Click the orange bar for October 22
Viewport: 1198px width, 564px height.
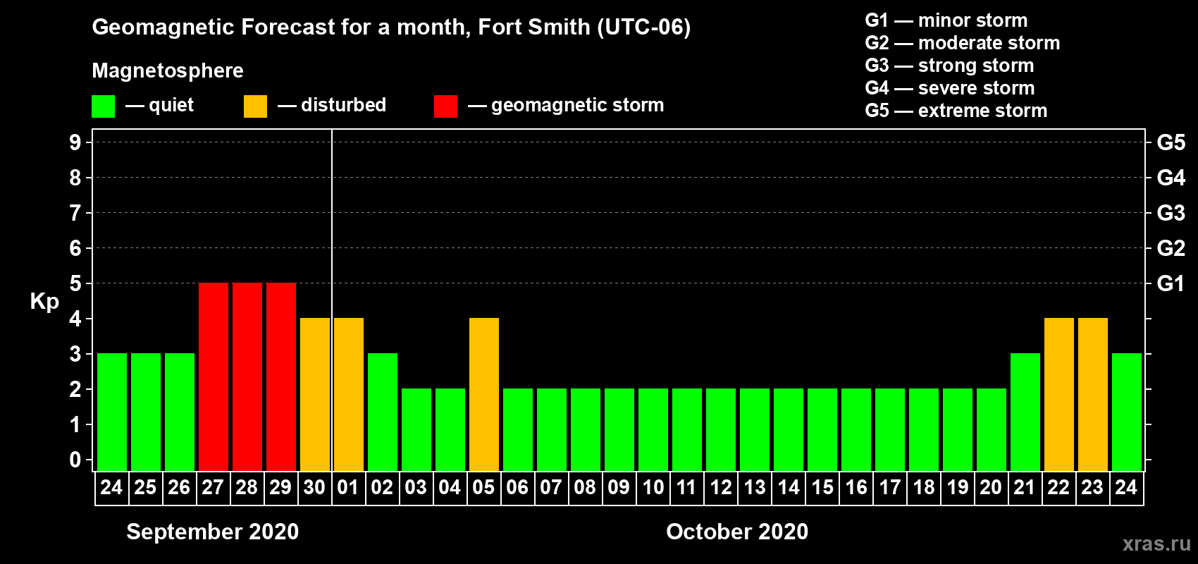coord(1059,394)
